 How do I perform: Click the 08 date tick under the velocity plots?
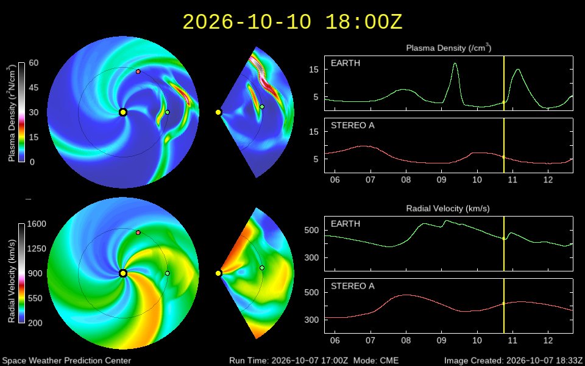[406, 340]
